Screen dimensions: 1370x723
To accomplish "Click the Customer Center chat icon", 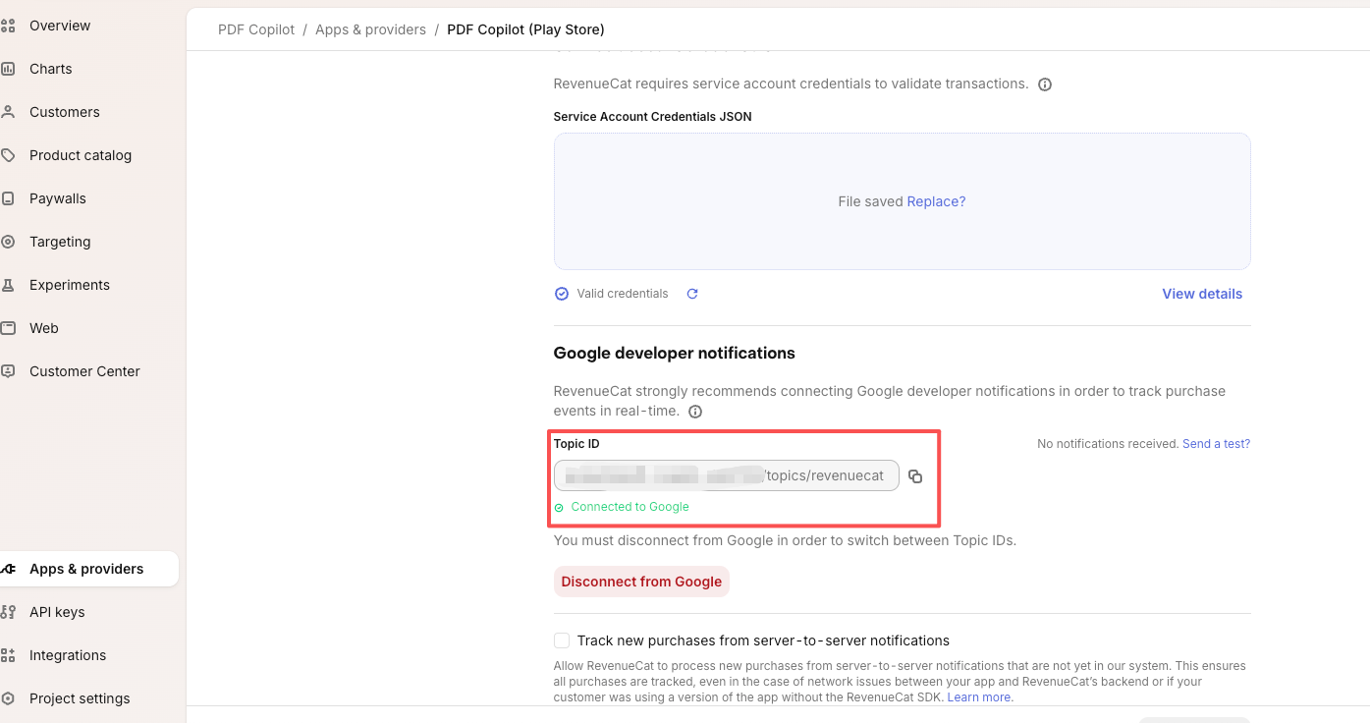I will [8, 371].
